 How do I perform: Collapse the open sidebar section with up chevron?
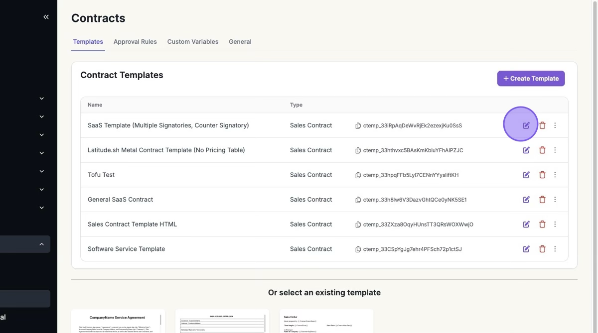(x=41, y=244)
